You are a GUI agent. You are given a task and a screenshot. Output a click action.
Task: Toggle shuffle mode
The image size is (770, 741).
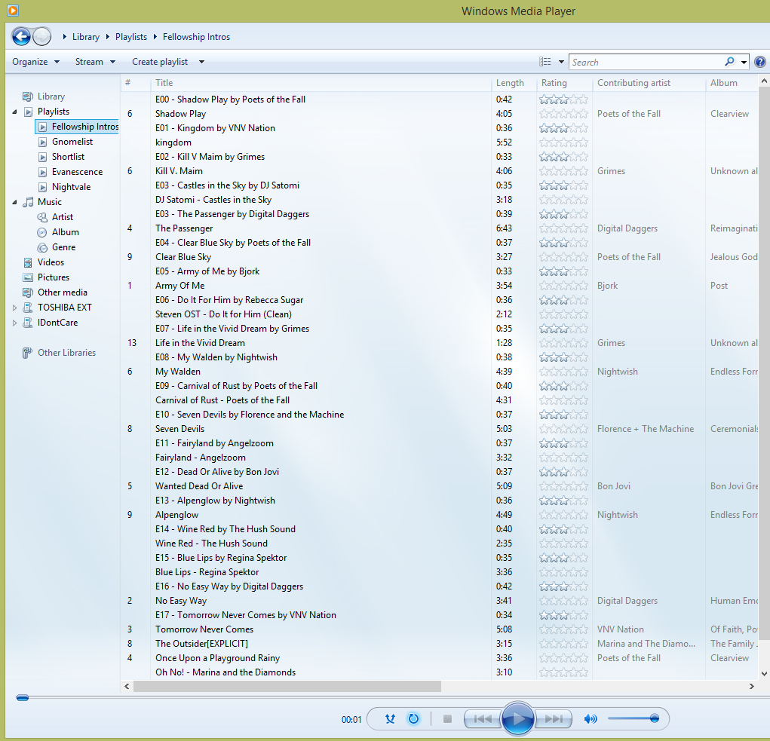pyautogui.click(x=390, y=719)
